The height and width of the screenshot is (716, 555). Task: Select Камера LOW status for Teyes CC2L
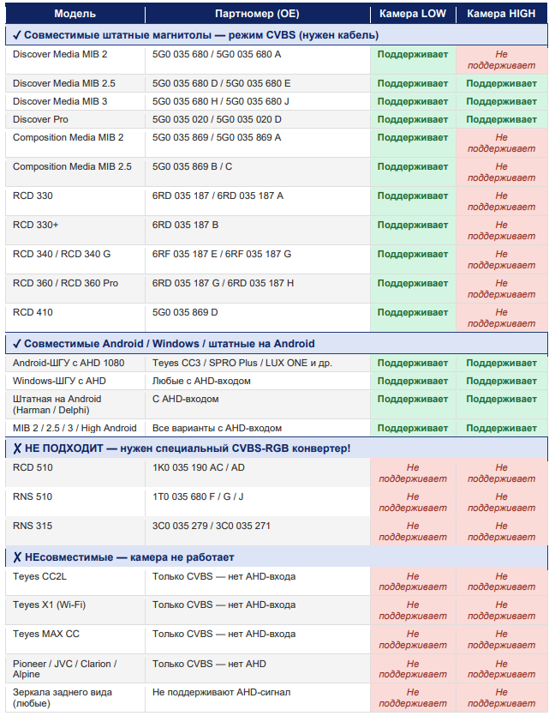[x=413, y=581]
